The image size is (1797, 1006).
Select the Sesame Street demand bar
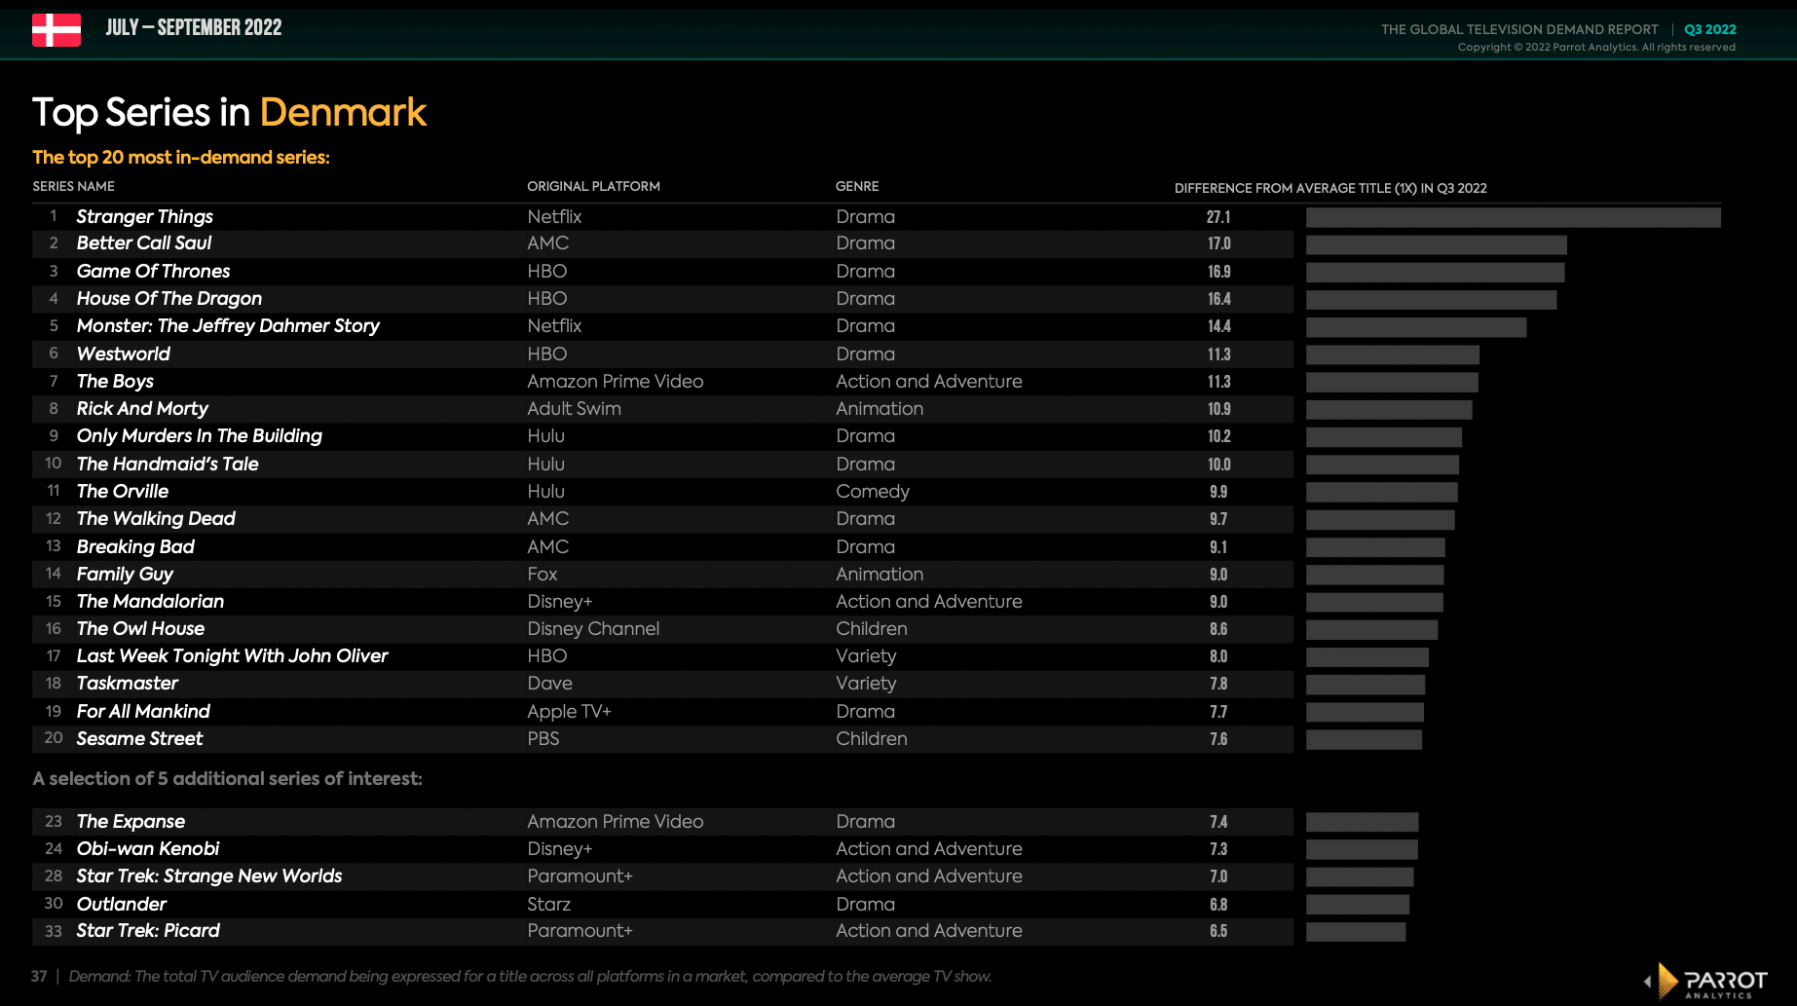point(1364,739)
